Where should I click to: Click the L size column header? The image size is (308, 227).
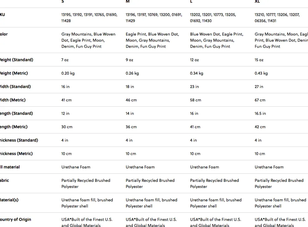click(x=191, y=2)
